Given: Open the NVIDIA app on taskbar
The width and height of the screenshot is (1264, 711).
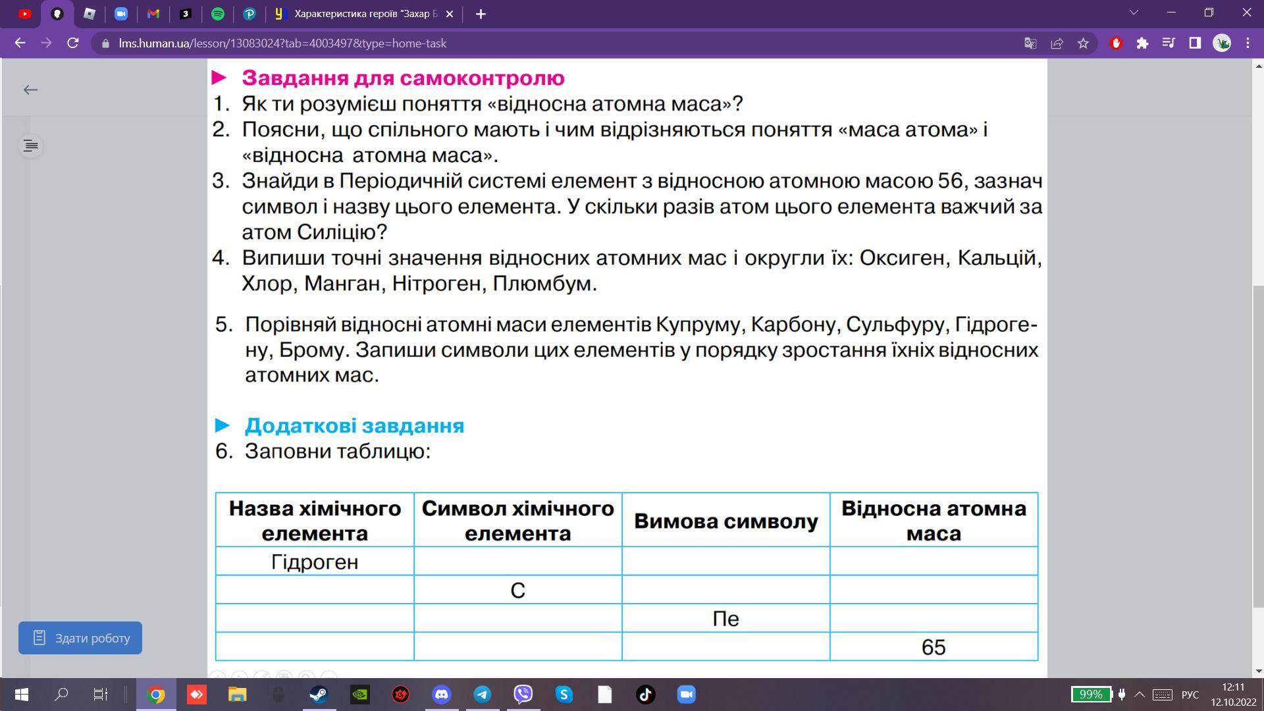Looking at the screenshot, I should click(x=359, y=695).
